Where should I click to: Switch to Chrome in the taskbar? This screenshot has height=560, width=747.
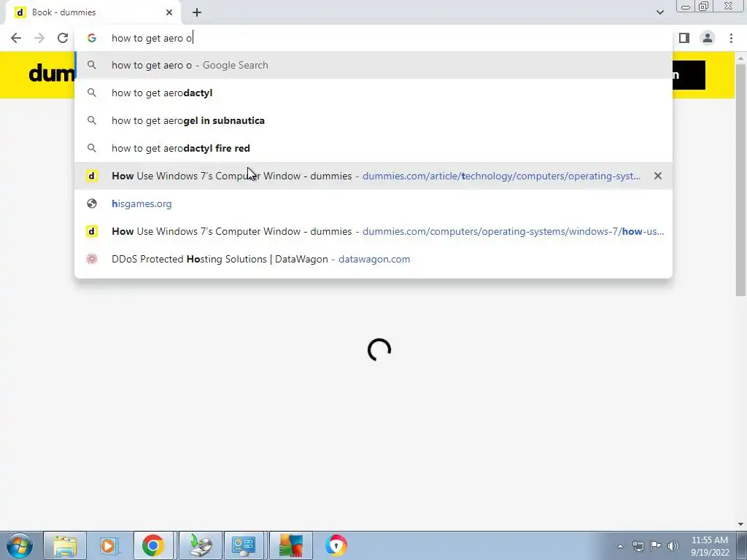tap(153, 545)
